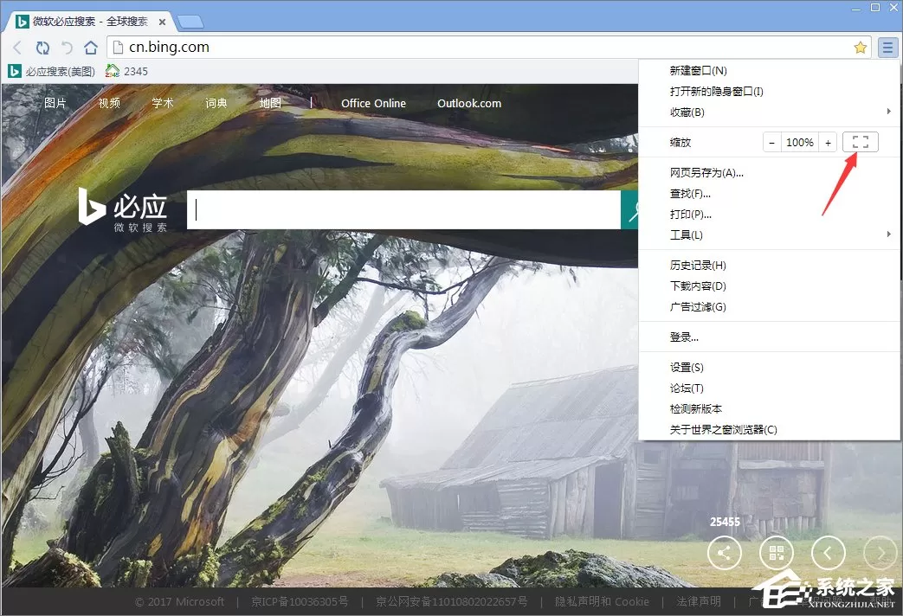This screenshot has width=903, height=616.
Task: Click the 100% zoom value
Action: 799,142
